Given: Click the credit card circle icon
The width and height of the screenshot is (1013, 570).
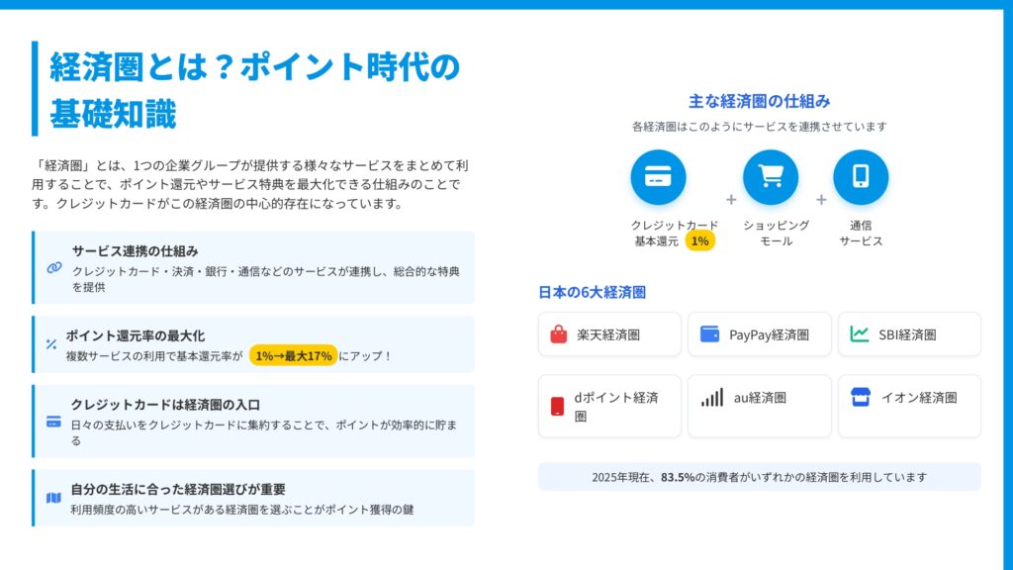Looking at the screenshot, I should click(658, 177).
